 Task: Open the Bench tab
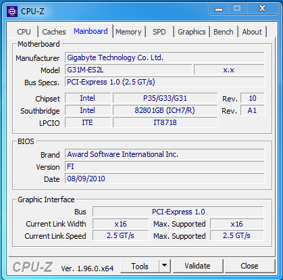pyautogui.click(x=224, y=32)
